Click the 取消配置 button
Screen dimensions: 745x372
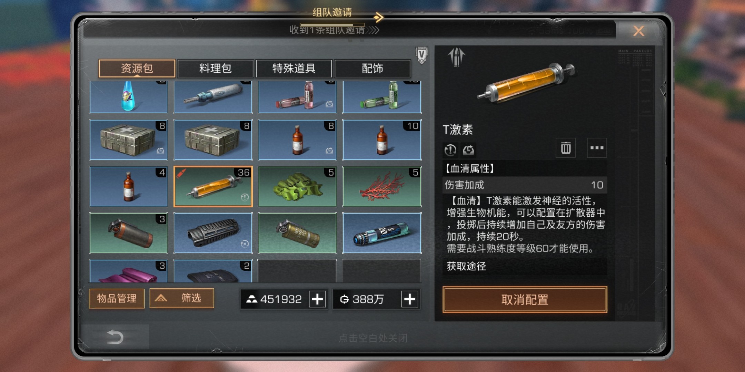tap(525, 300)
